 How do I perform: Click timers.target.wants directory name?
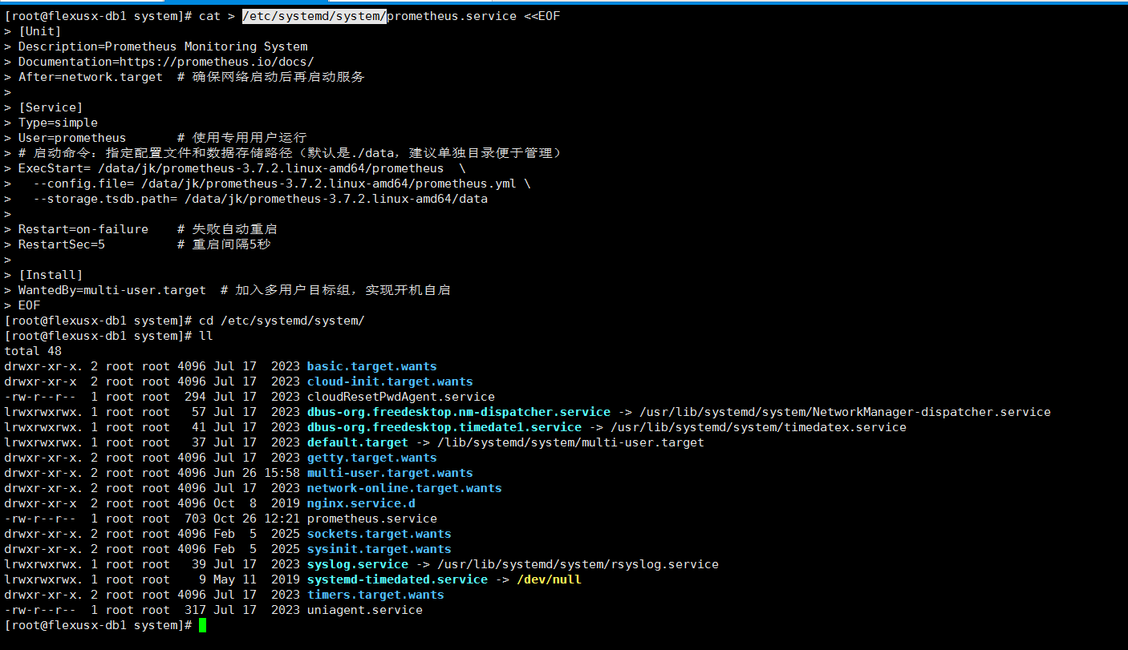pos(375,595)
